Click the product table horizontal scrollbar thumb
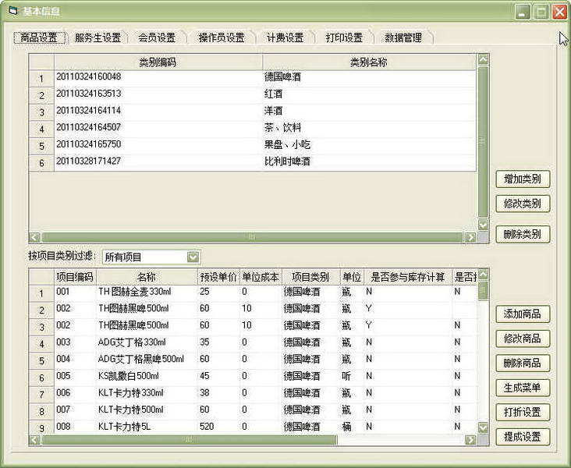Screen dimensions: 571x468 [189, 440]
